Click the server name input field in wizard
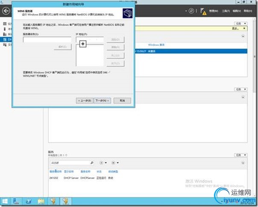Viewport: 258px width, 207px height. pyautogui.click(x=47, y=40)
